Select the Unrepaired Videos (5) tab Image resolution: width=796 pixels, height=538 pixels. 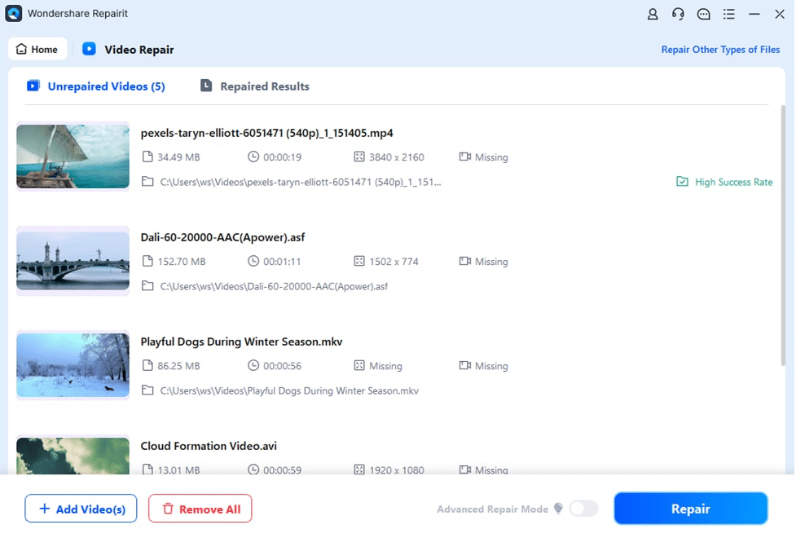click(x=96, y=86)
